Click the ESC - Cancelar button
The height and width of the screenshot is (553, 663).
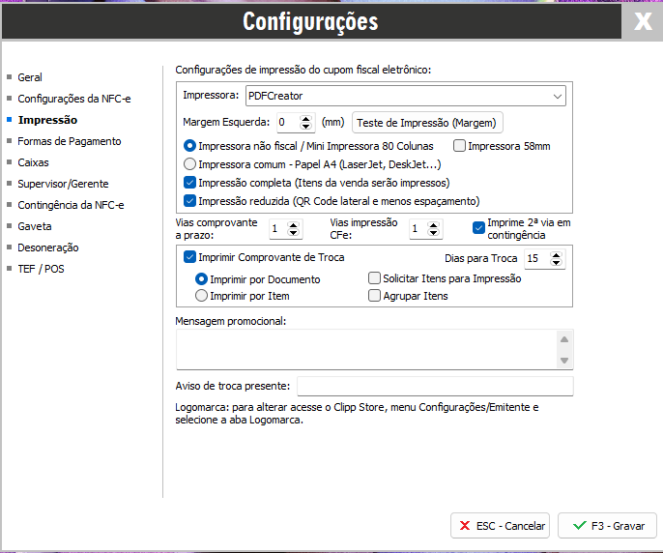pyautogui.click(x=500, y=526)
